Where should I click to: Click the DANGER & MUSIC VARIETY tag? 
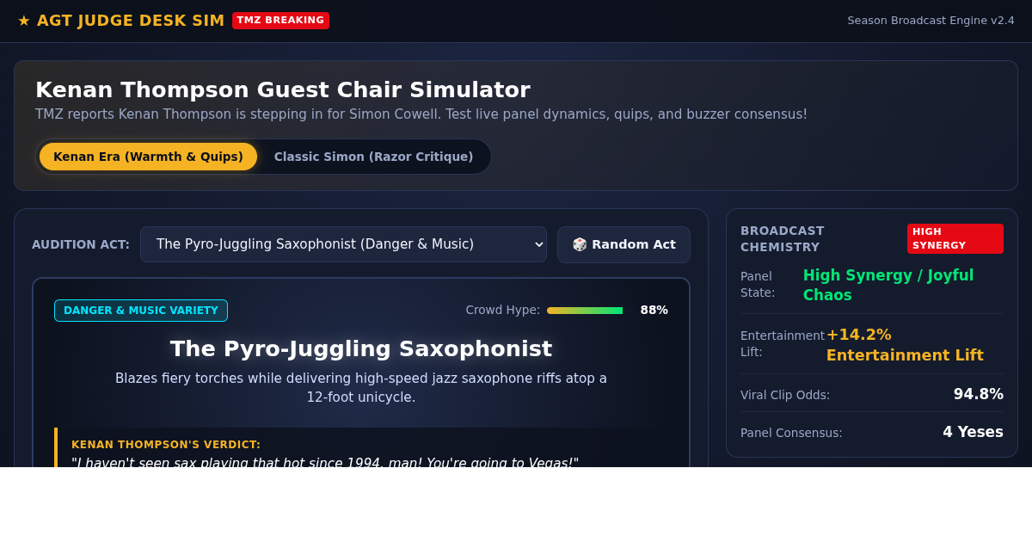[x=141, y=311]
